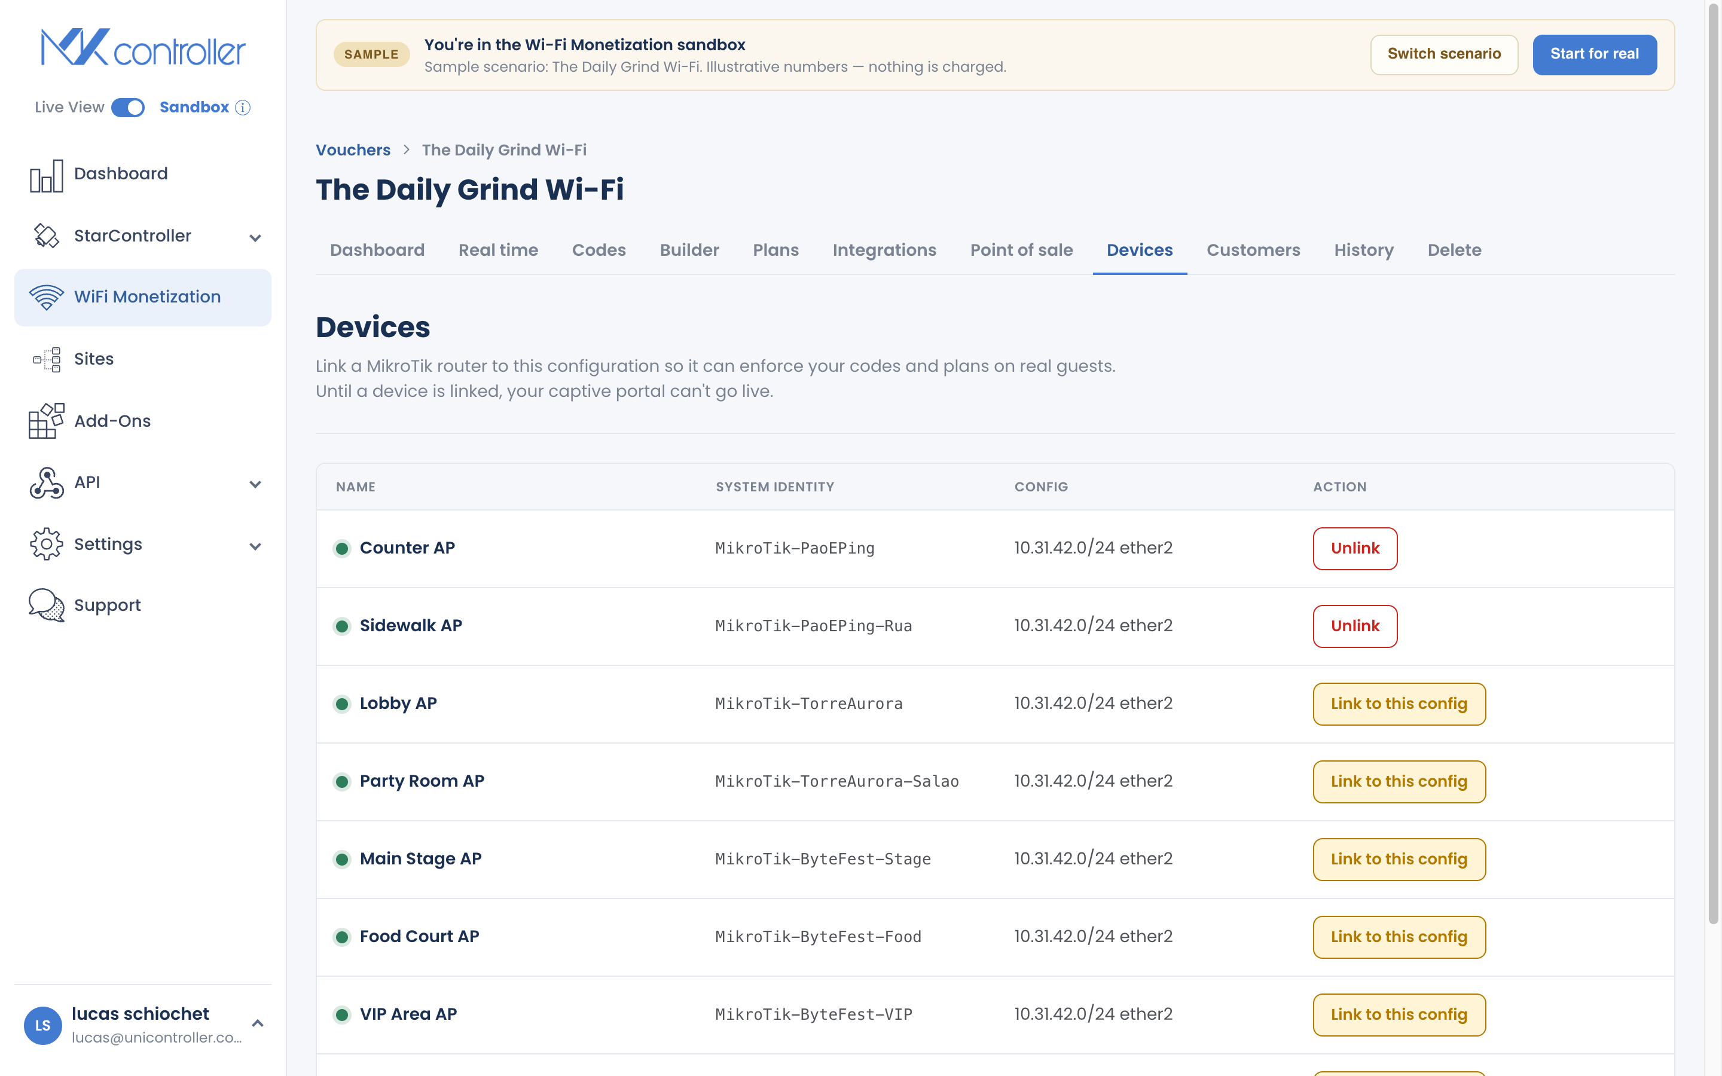The height and width of the screenshot is (1076, 1722).
Task: Open Sites in the sidebar
Action: pyautogui.click(x=142, y=359)
